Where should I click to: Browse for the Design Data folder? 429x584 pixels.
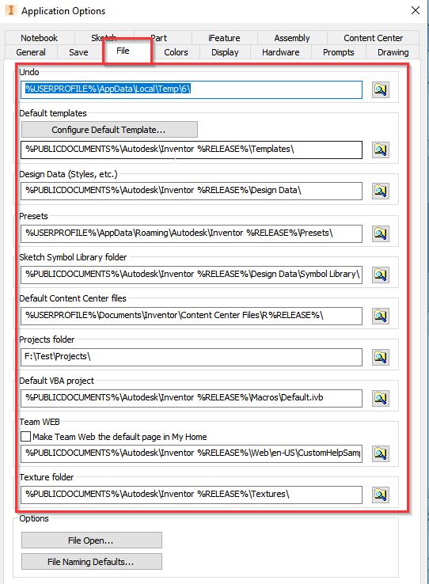click(x=381, y=191)
